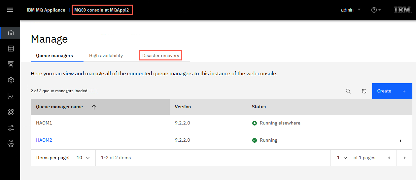
Task: Open the dots cluster icon in sidebar
Action: (x=11, y=144)
